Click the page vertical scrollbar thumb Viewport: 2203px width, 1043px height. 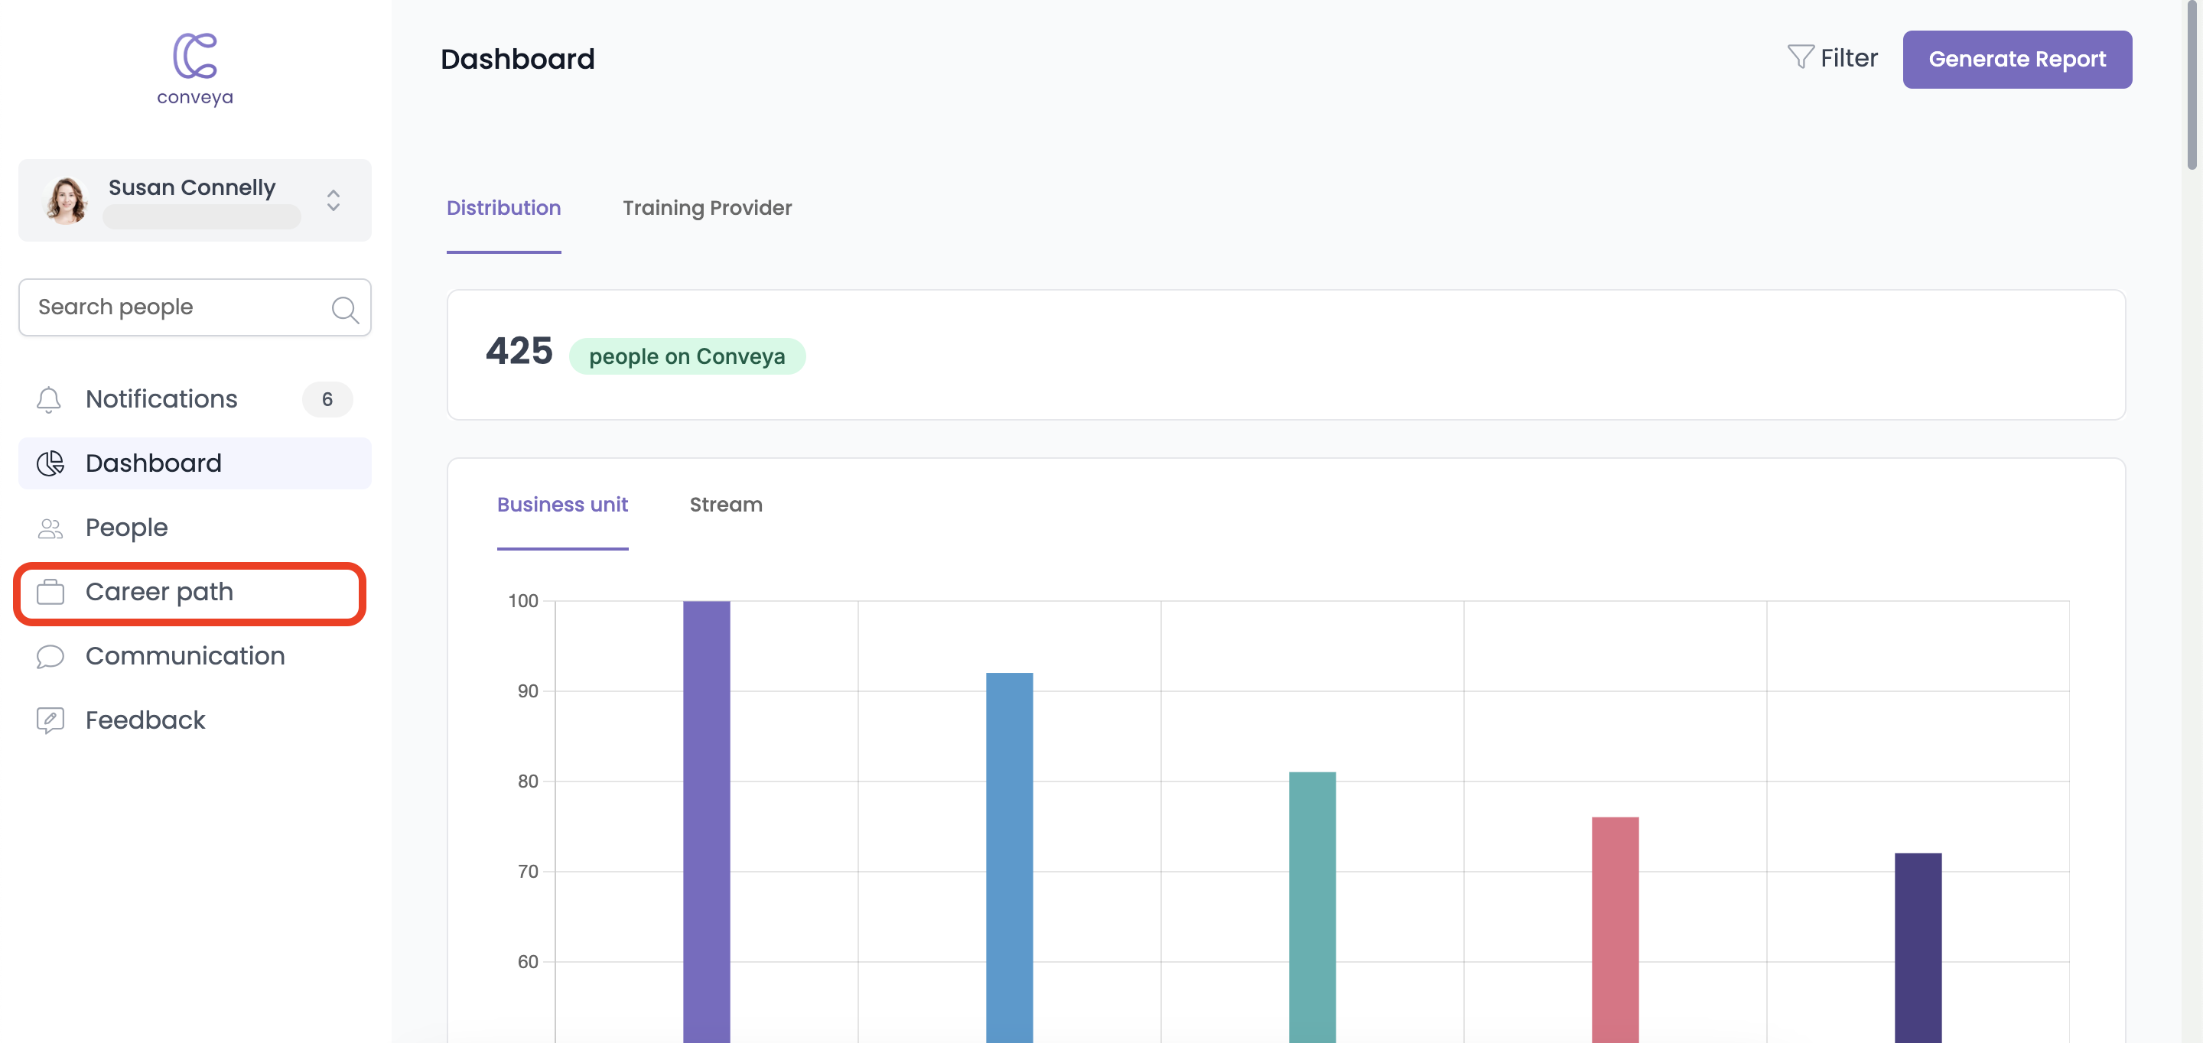tap(2191, 86)
